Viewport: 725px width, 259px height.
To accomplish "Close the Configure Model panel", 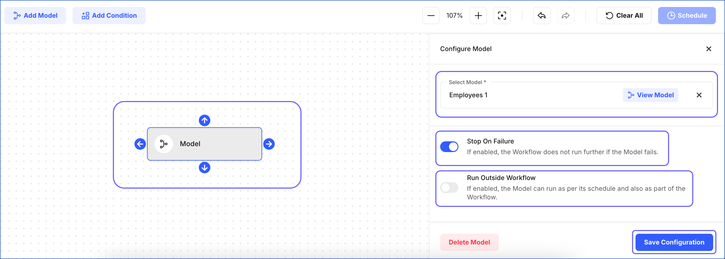I will 709,49.
